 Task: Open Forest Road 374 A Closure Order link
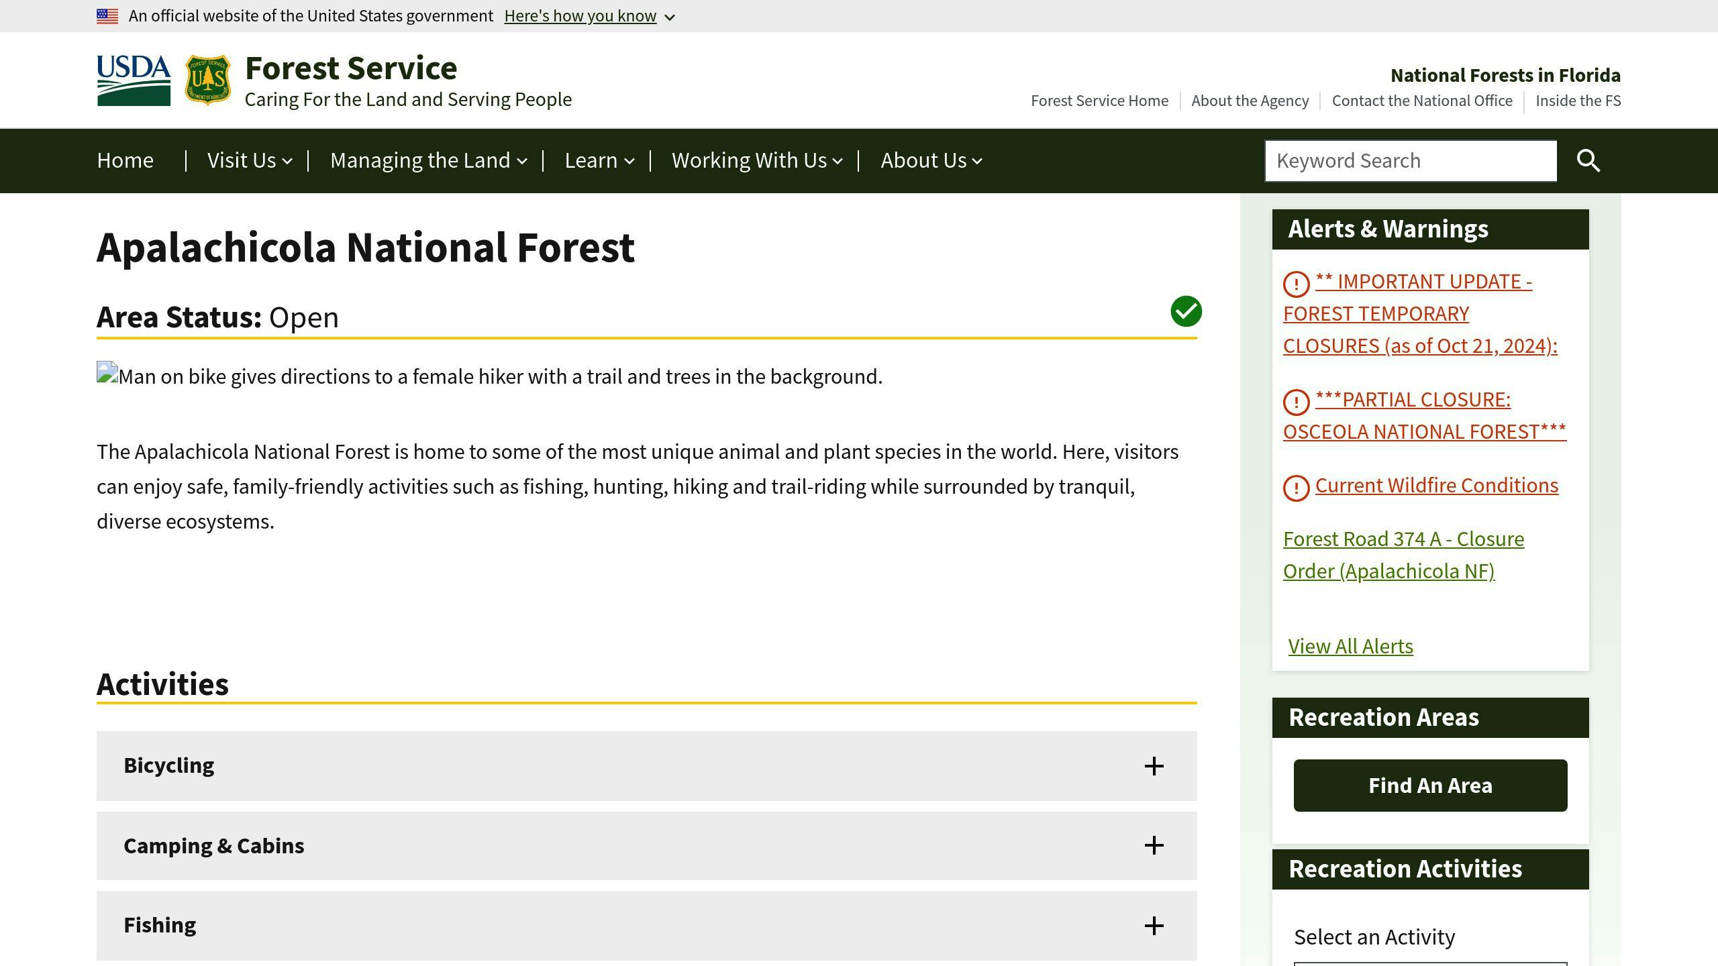coord(1403,555)
